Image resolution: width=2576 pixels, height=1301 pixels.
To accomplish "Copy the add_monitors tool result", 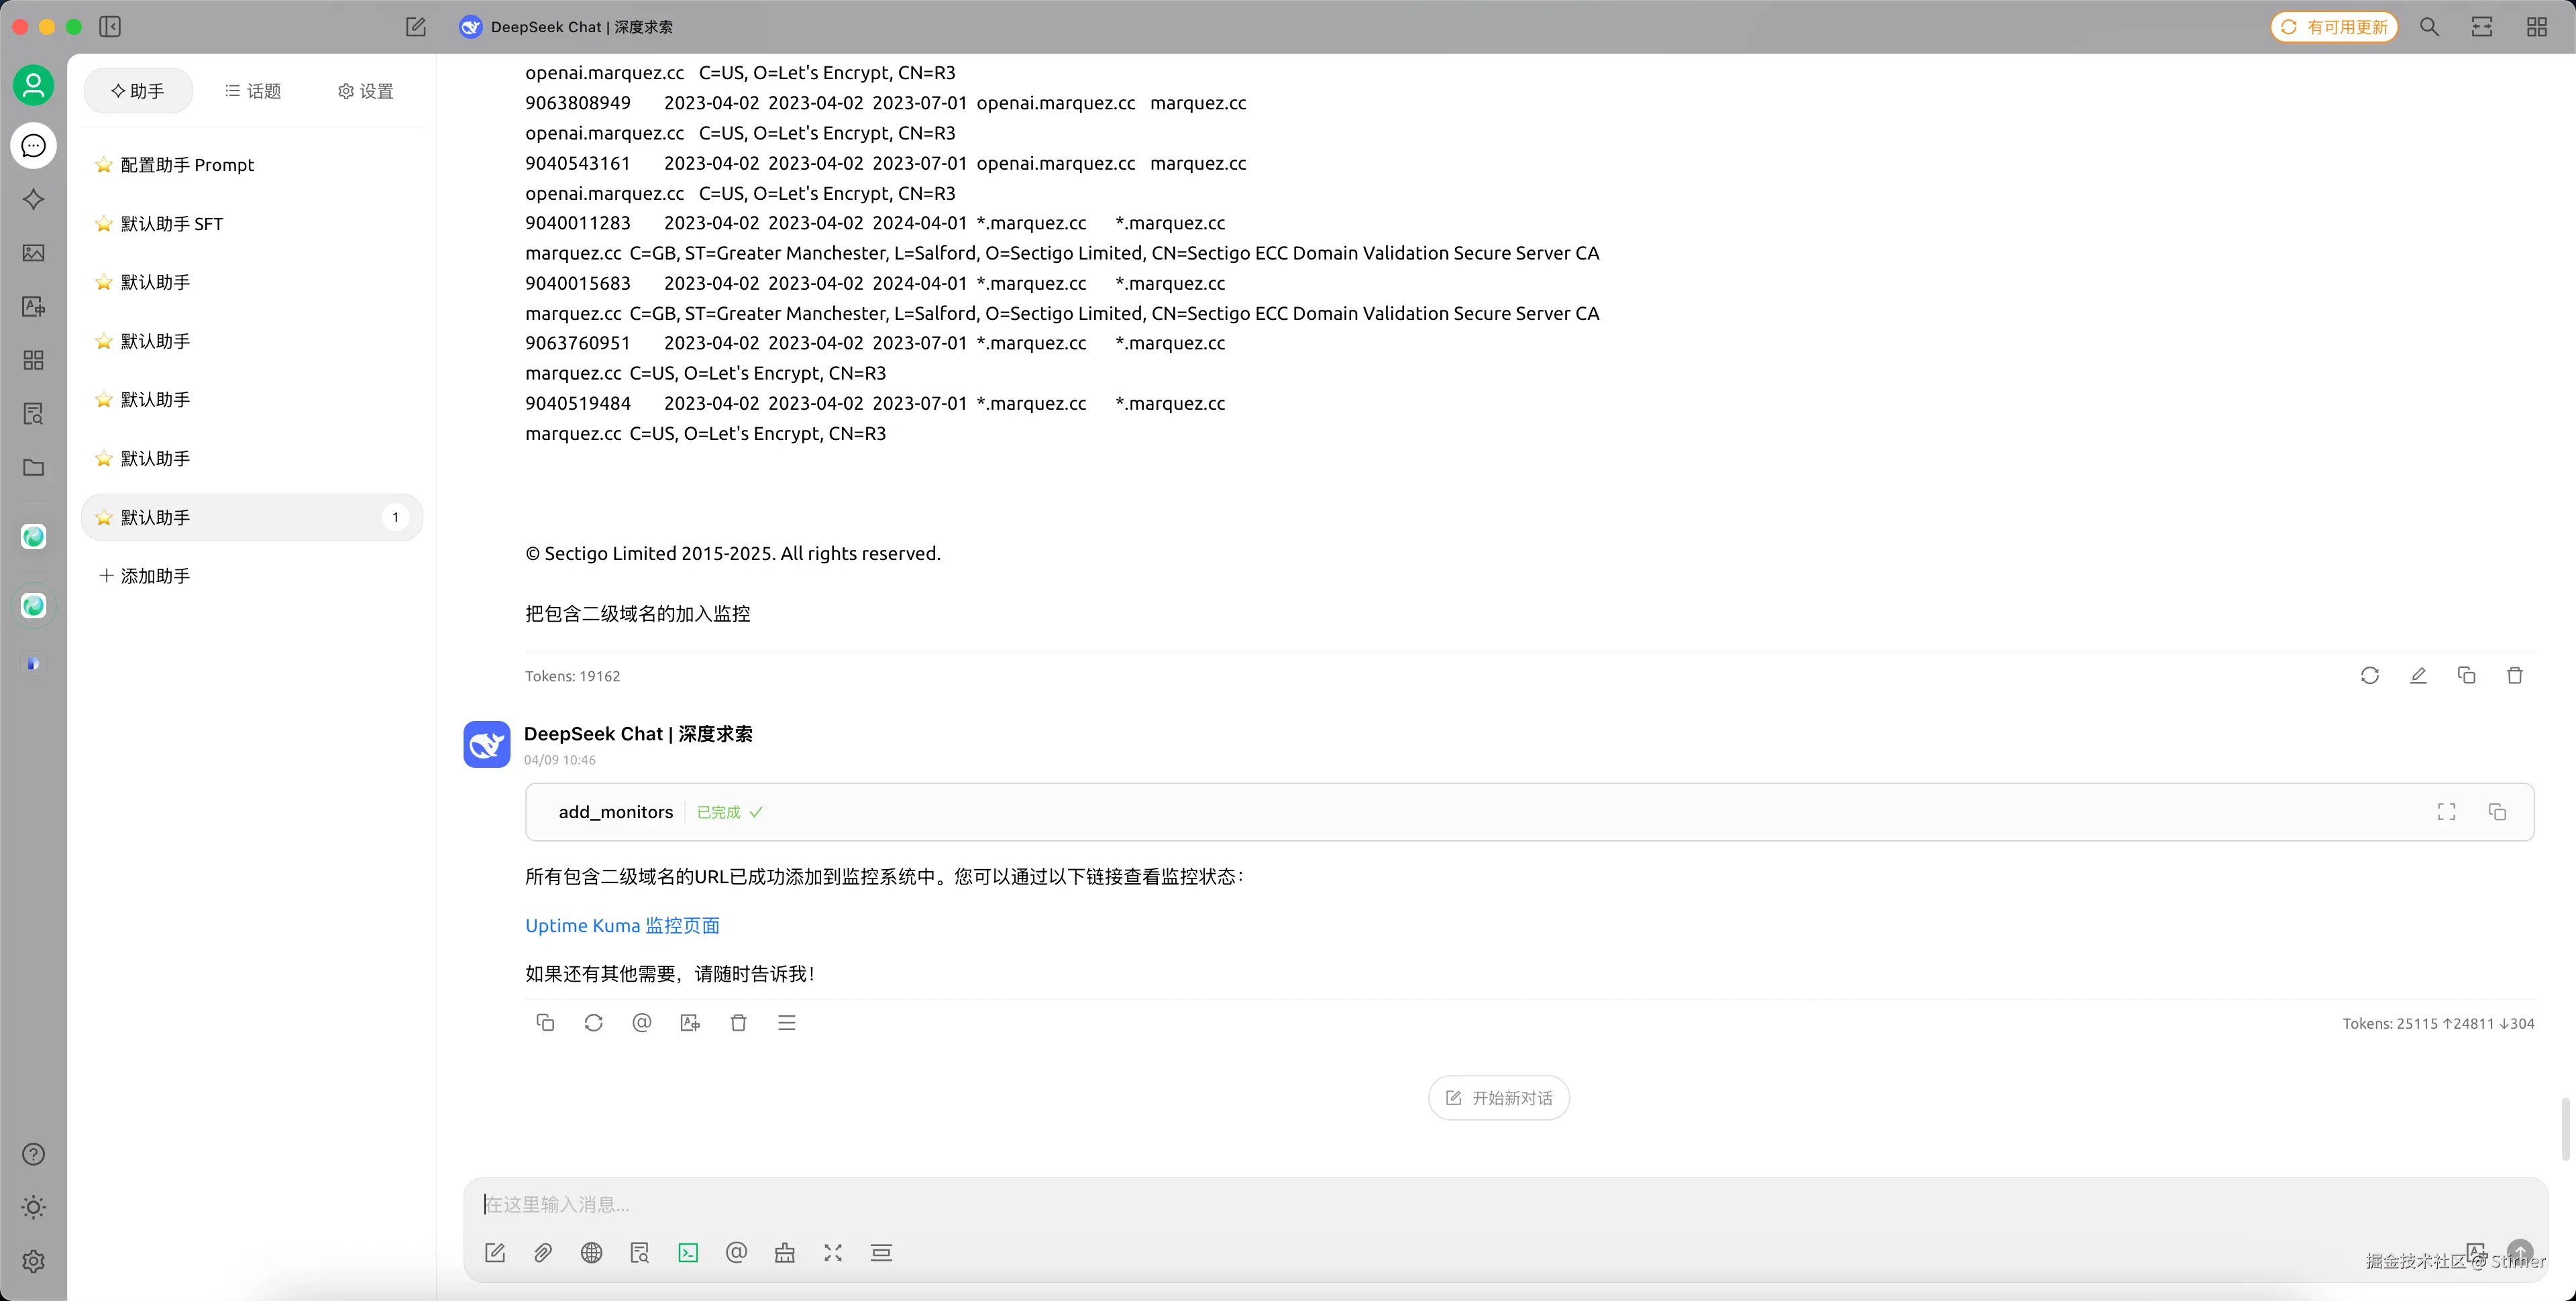I will [x=2497, y=812].
